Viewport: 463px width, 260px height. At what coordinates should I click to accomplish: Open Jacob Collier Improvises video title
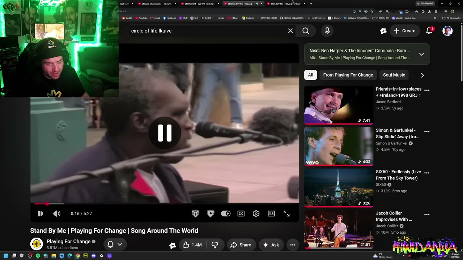click(x=394, y=216)
